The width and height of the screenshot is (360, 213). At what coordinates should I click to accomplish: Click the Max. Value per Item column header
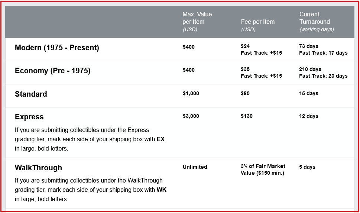coord(197,22)
